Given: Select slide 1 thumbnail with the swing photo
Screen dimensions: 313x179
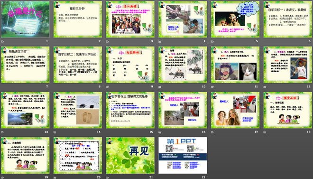Looking at the screenshot, I should 25,19.
